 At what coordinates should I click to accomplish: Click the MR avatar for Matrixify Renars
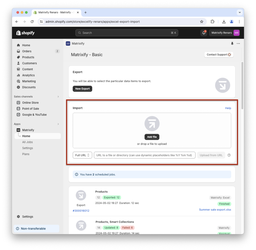236,33
